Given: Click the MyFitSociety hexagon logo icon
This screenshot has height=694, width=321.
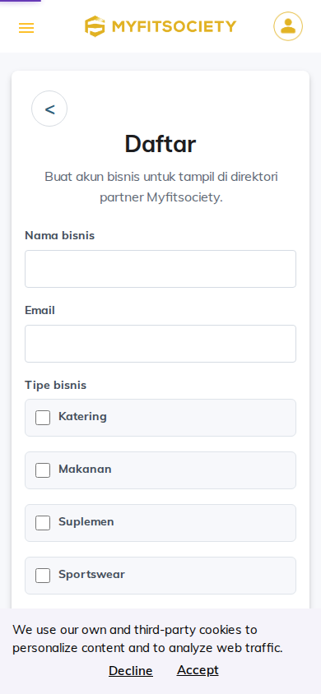Looking at the screenshot, I should pyautogui.click(x=95, y=26).
